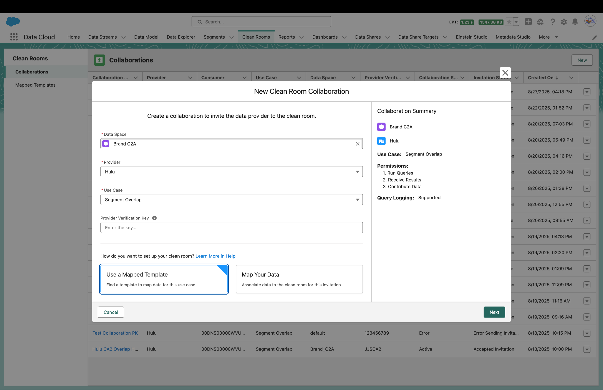Open the More navigation menu
The height and width of the screenshot is (390, 603).
coord(548,37)
